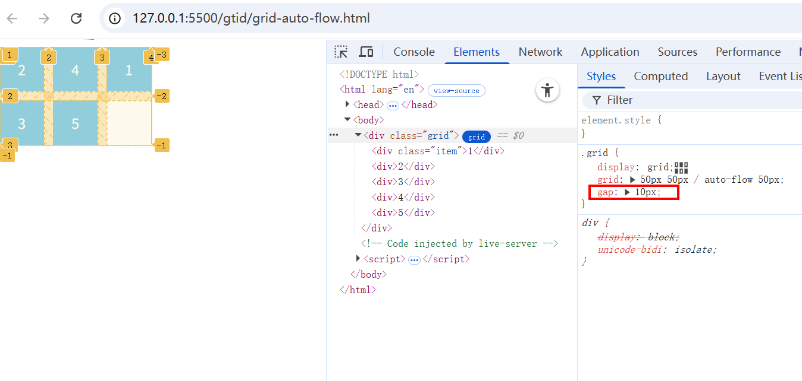Open the Application panel
The height and width of the screenshot is (381, 802).
pos(610,52)
